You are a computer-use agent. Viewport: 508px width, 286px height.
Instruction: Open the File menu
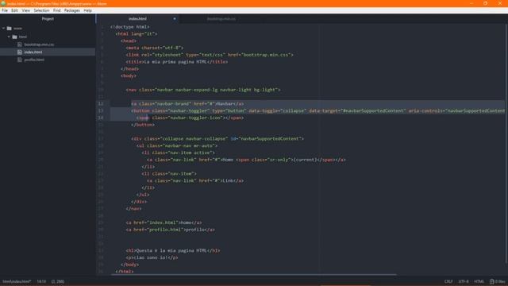[x=5, y=10]
